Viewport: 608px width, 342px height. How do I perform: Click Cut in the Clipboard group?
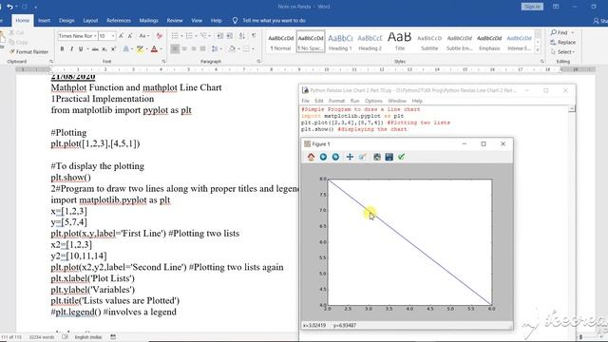tap(17, 32)
